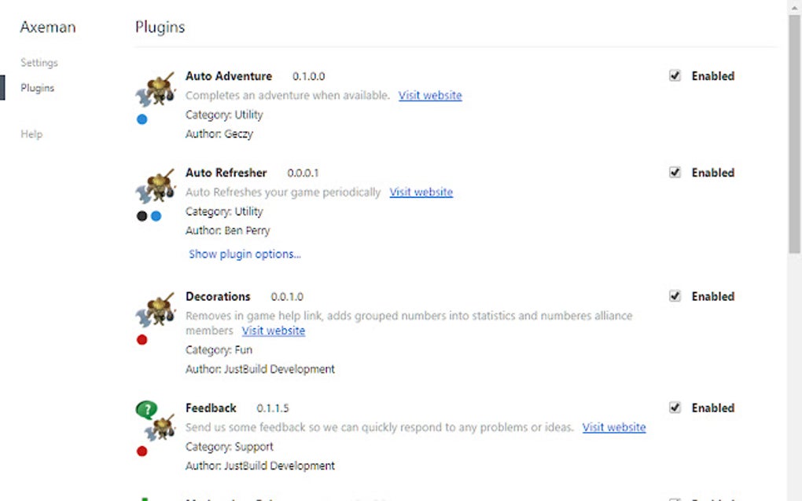The height and width of the screenshot is (501, 802).
Task: Uncheck the Feedback plugin Enabled box
Action: (675, 408)
